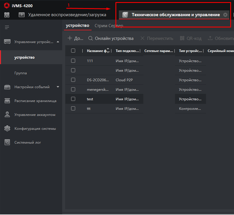Toggle the select-all checkbox in table header
Viewport: 234px width, 215px height.
pyautogui.click(x=73, y=51)
